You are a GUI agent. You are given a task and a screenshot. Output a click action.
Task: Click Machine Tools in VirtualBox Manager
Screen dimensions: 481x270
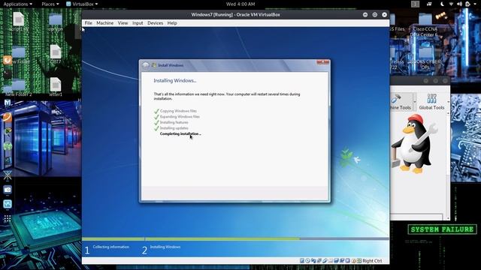click(401, 102)
